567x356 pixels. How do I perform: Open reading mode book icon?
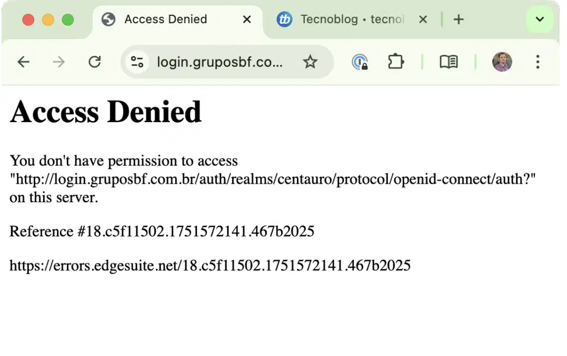[x=449, y=62]
